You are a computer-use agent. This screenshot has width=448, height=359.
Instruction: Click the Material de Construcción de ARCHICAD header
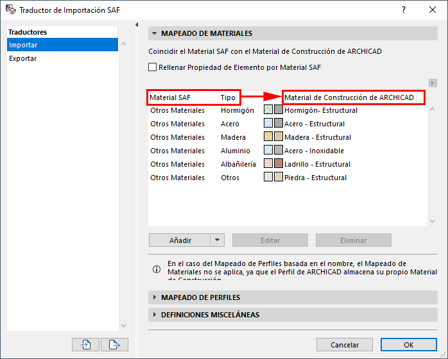point(349,97)
